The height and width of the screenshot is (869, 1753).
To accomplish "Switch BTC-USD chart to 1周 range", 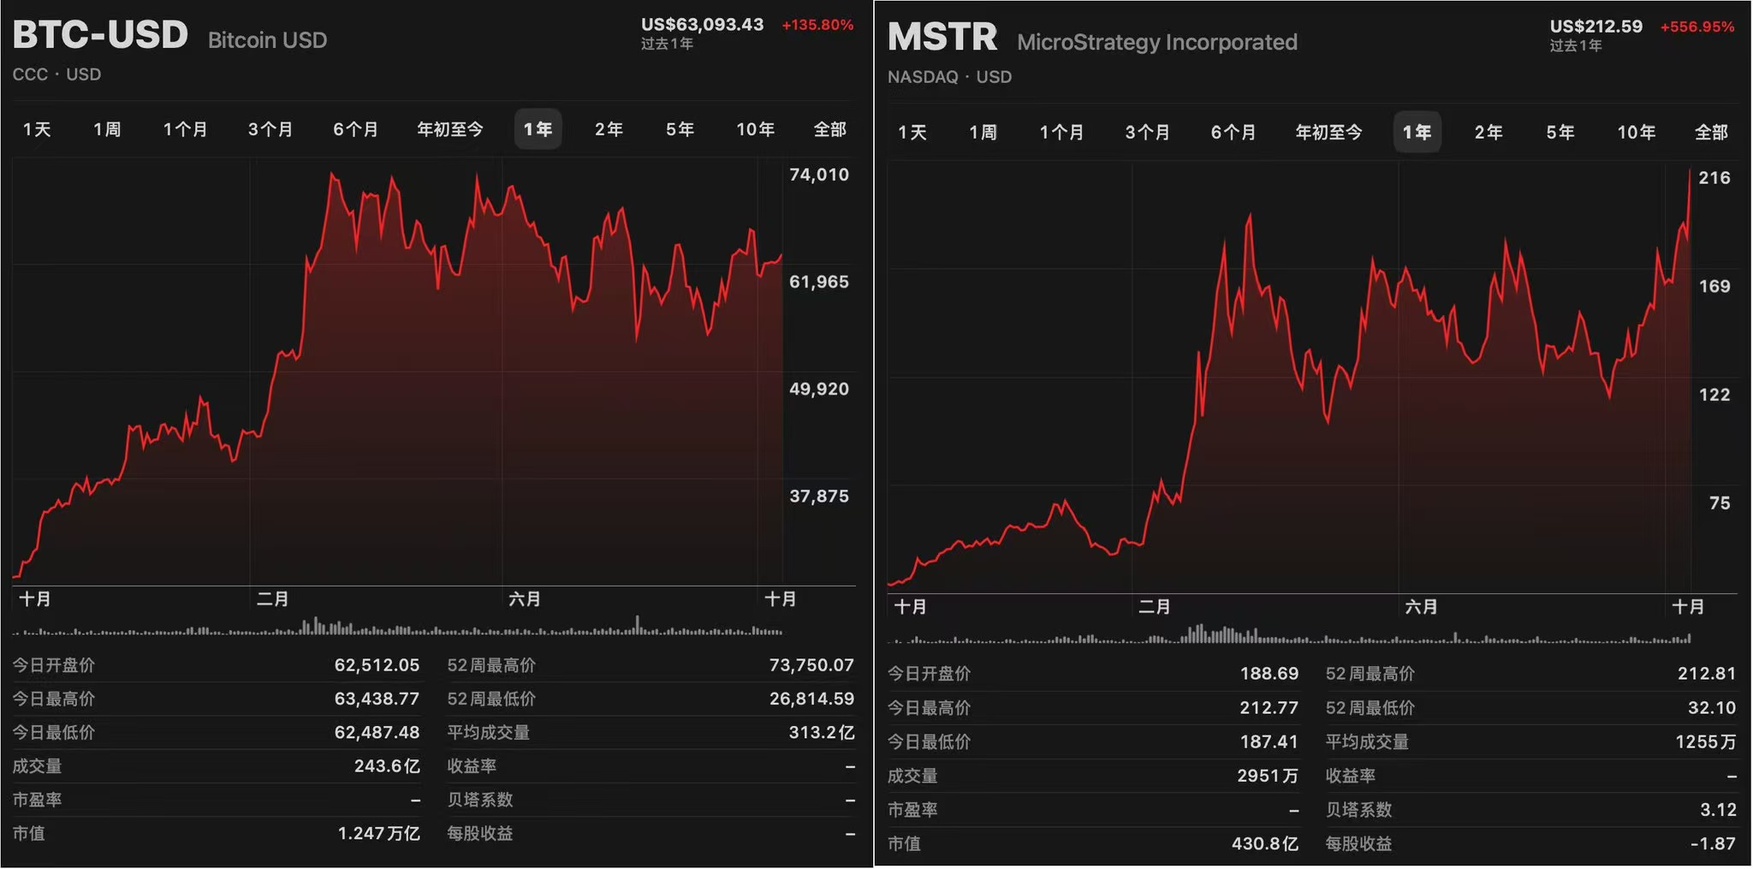I will [x=107, y=129].
